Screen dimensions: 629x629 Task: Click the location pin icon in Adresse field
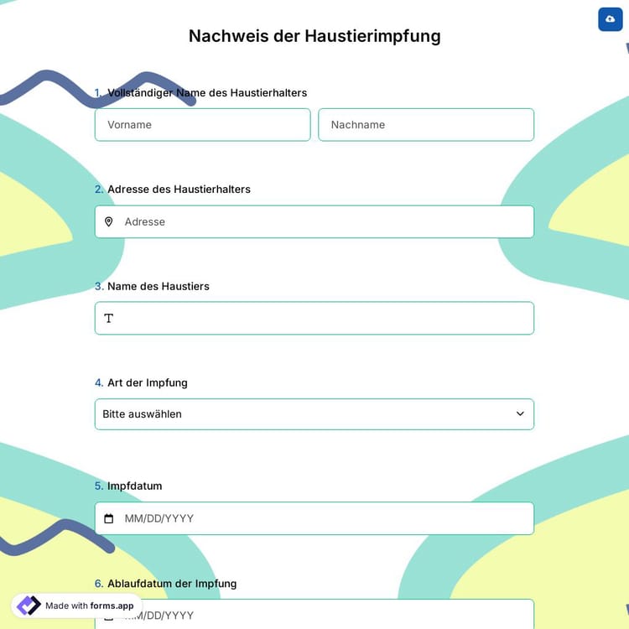(x=108, y=221)
